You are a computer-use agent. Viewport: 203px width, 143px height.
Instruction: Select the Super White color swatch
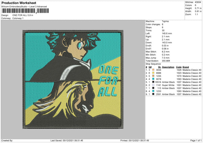click(153, 85)
